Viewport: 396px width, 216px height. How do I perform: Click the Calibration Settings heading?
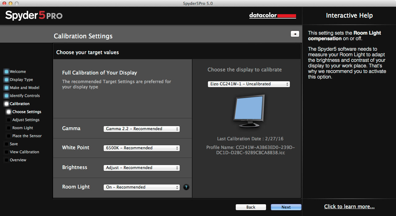click(x=83, y=36)
